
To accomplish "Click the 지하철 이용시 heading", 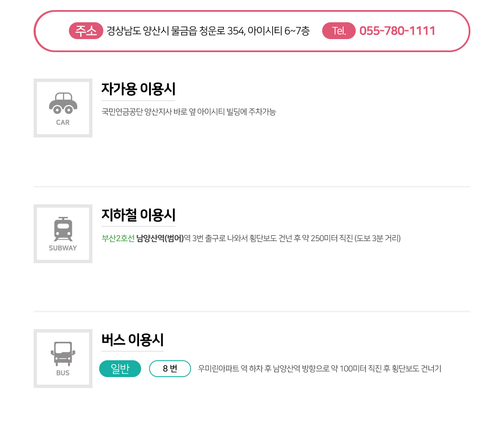I will tap(138, 215).
